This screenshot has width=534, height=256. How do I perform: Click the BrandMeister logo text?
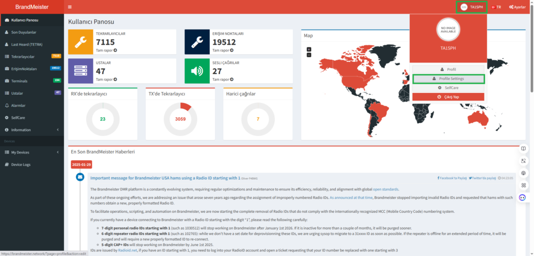tap(32, 7)
